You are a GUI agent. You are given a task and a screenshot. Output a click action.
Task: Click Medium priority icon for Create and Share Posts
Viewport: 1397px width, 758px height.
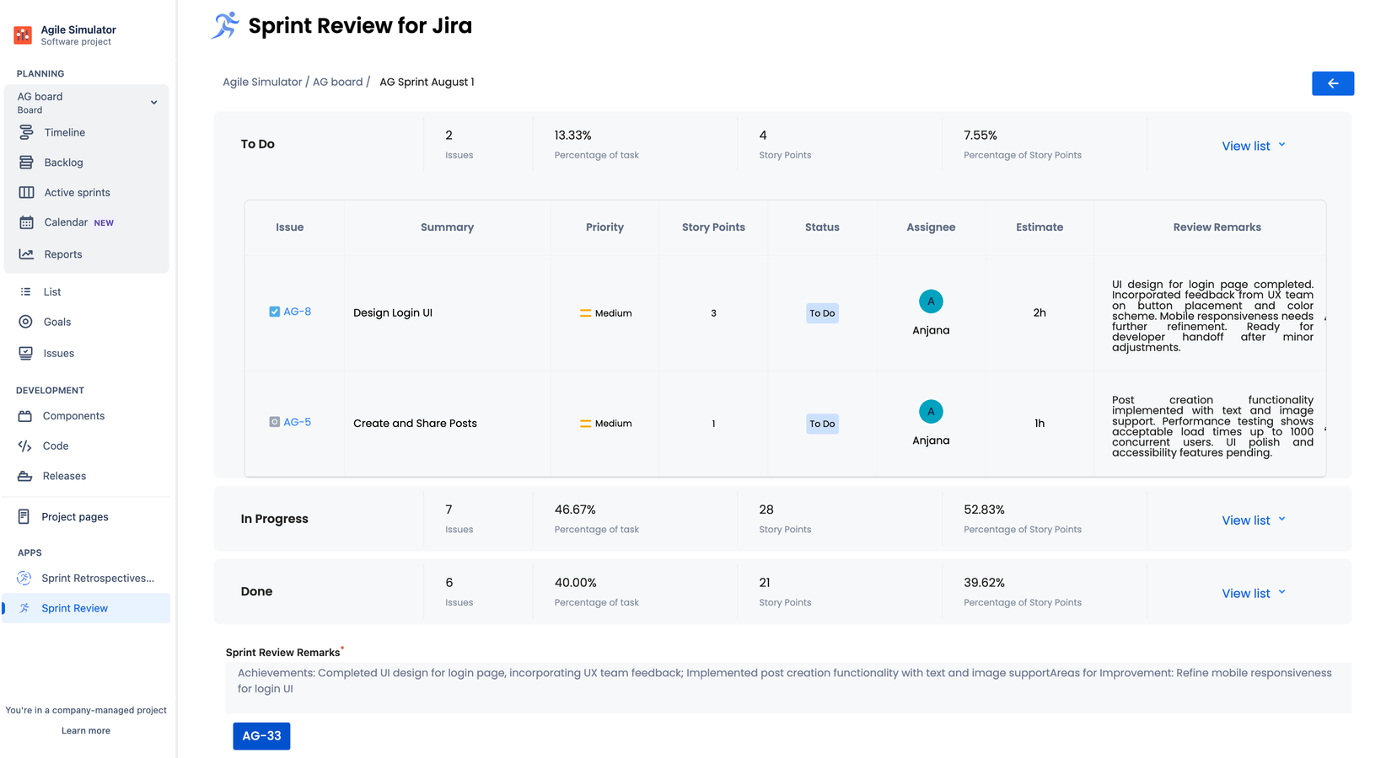tap(585, 424)
